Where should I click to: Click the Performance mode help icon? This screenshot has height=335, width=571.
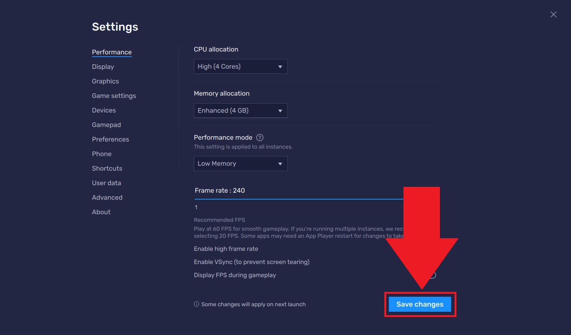pyautogui.click(x=260, y=138)
